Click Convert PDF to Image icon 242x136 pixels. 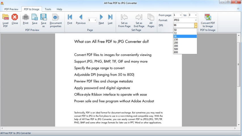(208, 17)
